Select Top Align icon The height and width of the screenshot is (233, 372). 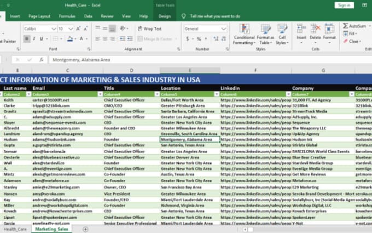pyautogui.click(x=97, y=29)
